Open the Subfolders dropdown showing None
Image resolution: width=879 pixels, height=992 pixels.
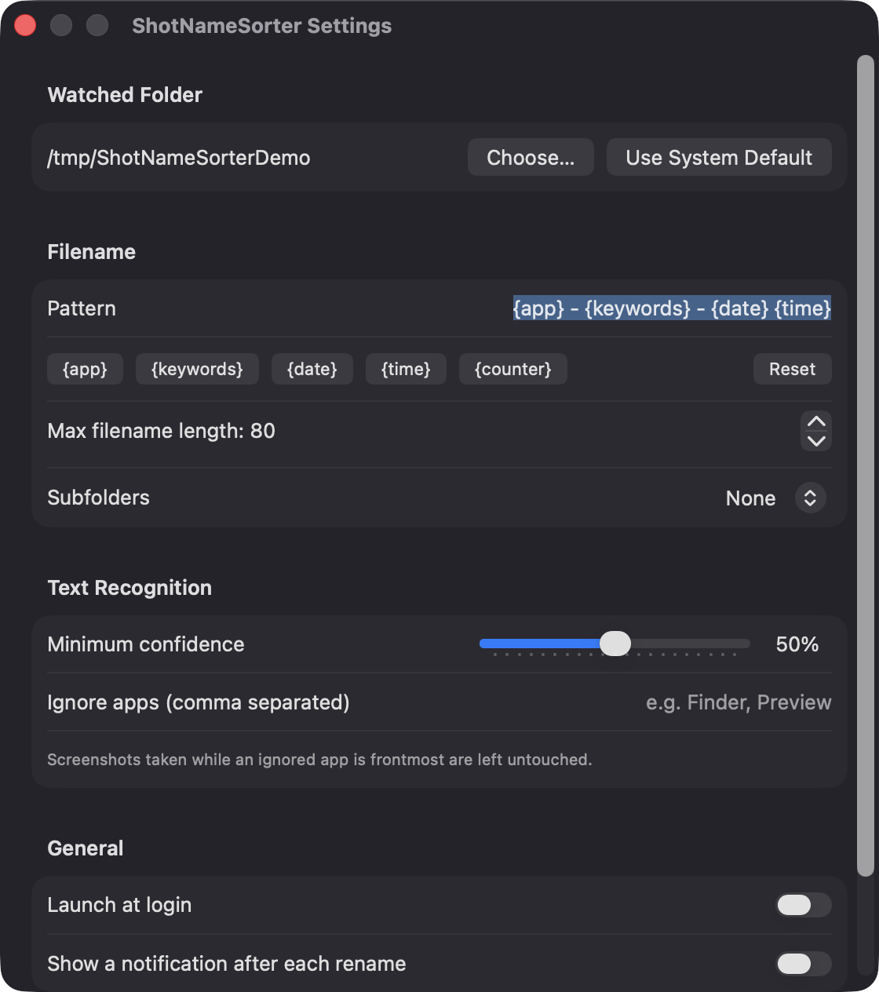point(775,498)
